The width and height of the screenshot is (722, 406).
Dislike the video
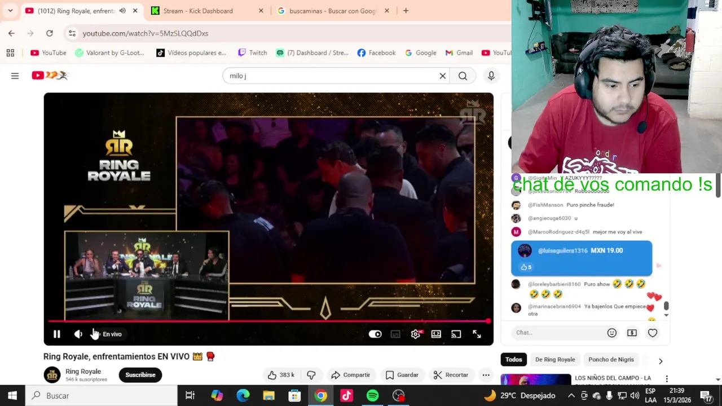(x=311, y=375)
